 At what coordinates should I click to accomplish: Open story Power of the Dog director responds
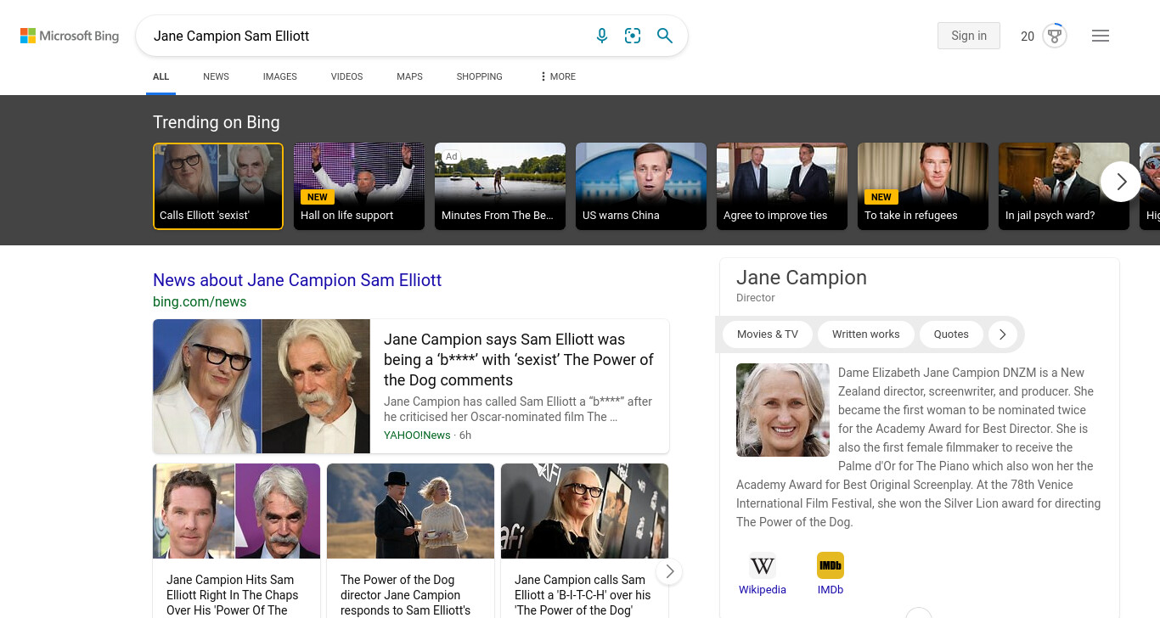click(405, 595)
